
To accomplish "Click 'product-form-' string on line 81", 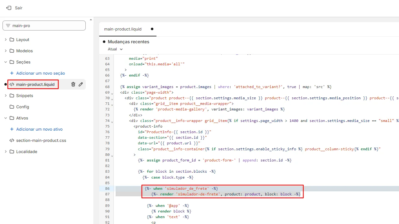I will point(219,160).
